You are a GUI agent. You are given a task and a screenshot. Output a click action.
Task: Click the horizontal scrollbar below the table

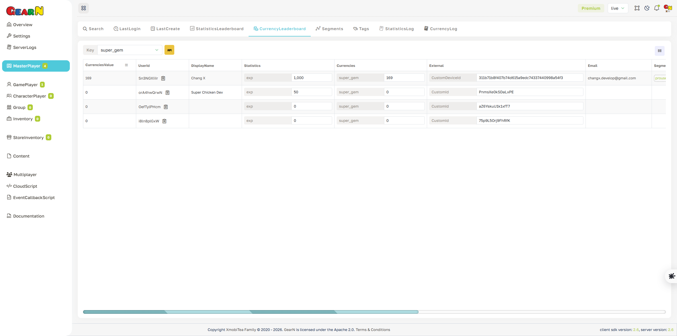(x=251, y=312)
